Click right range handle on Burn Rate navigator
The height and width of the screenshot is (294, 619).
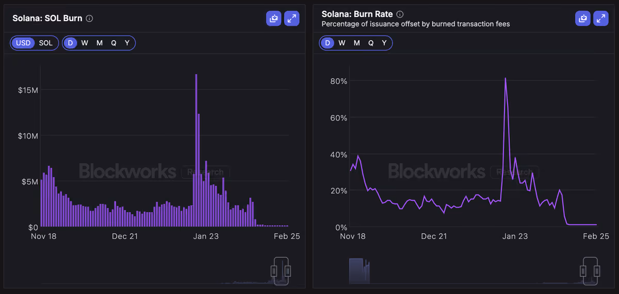[x=597, y=270]
